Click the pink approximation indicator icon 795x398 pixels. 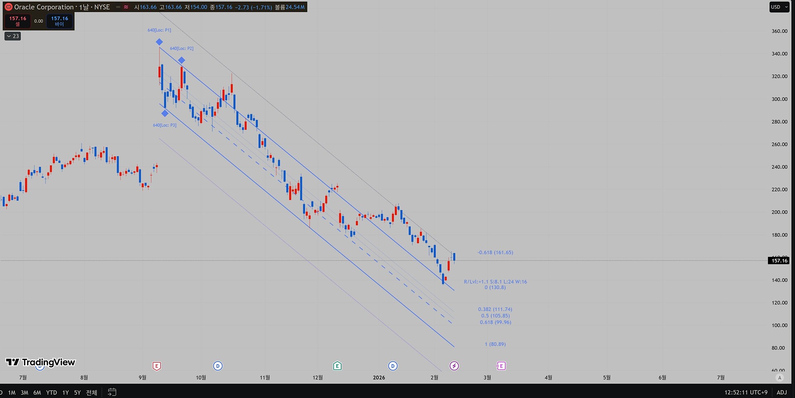click(126, 7)
